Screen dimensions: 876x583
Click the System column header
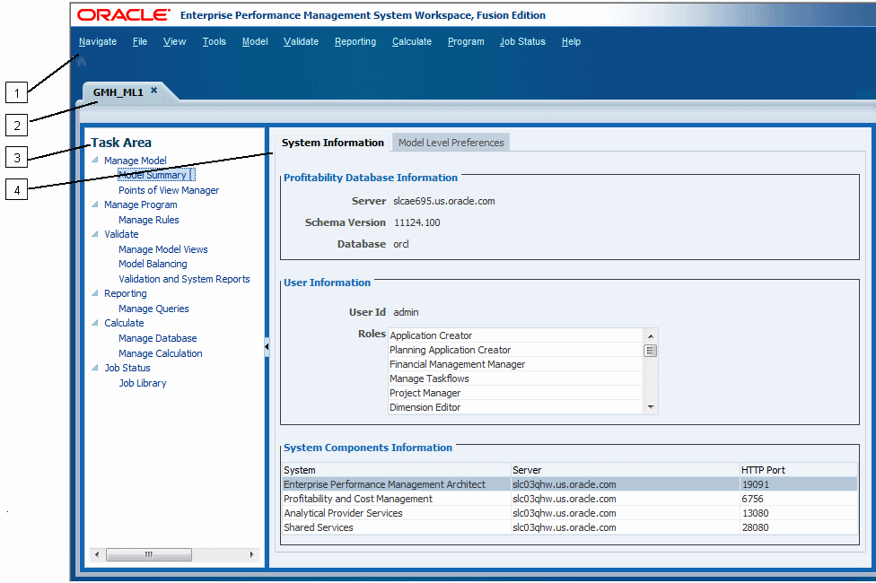pos(397,470)
